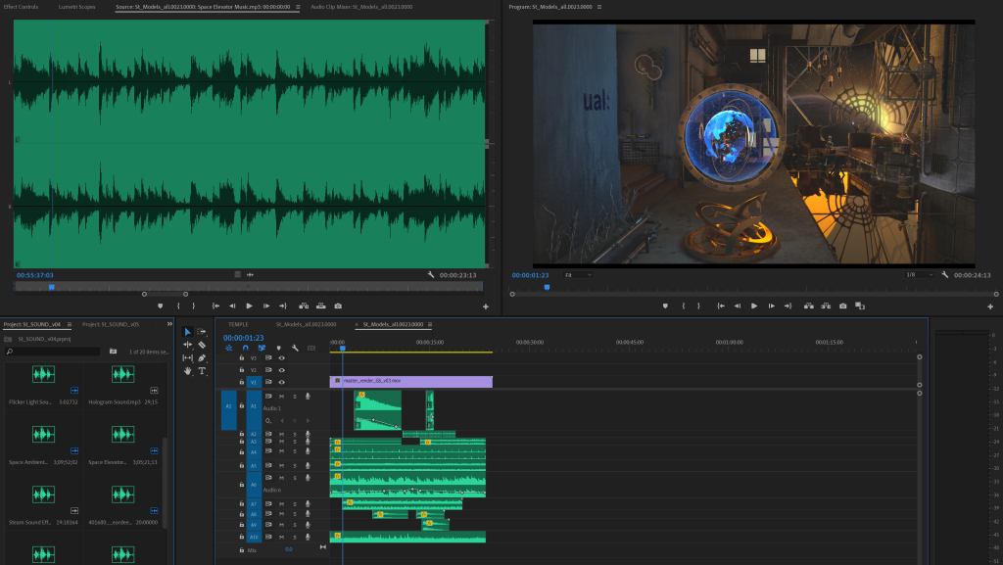Click timeline playhead on time ruler

coord(342,348)
